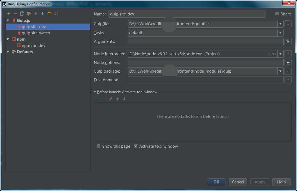Focus the Arguments input field
The width and height of the screenshot is (297, 191).
206,41
